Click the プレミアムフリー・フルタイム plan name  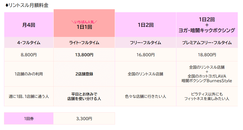pyautogui.click(x=207, y=43)
